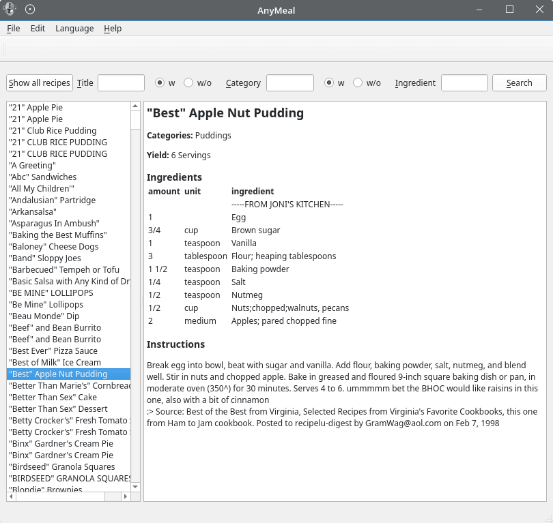Open "Better Than Marie's" Cornbread recipe

tap(69, 386)
